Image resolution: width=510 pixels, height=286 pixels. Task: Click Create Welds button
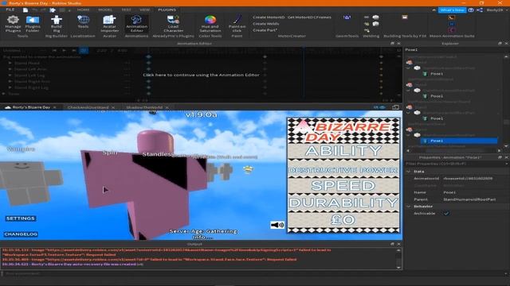tap(265, 24)
